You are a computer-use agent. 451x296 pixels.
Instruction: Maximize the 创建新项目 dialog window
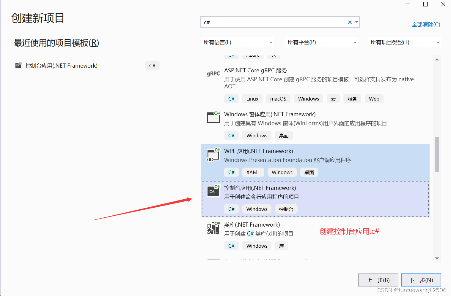[425, 4]
